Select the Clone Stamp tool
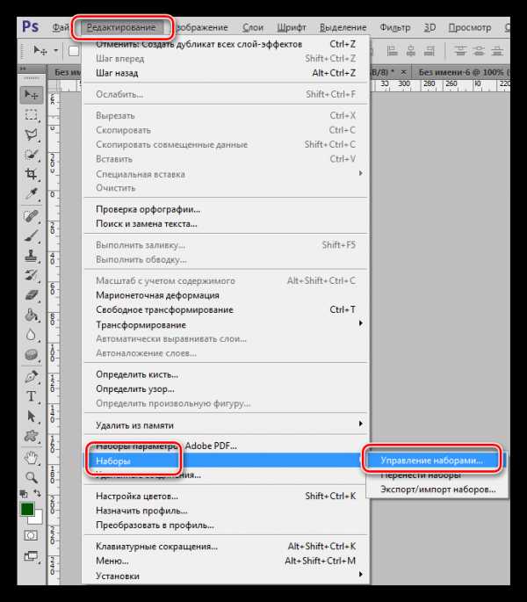 point(32,255)
